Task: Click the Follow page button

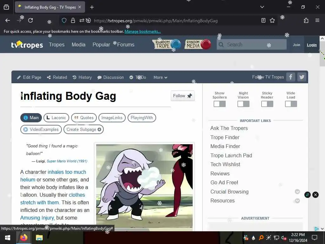Action: pyautogui.click(x=182, y=96)
